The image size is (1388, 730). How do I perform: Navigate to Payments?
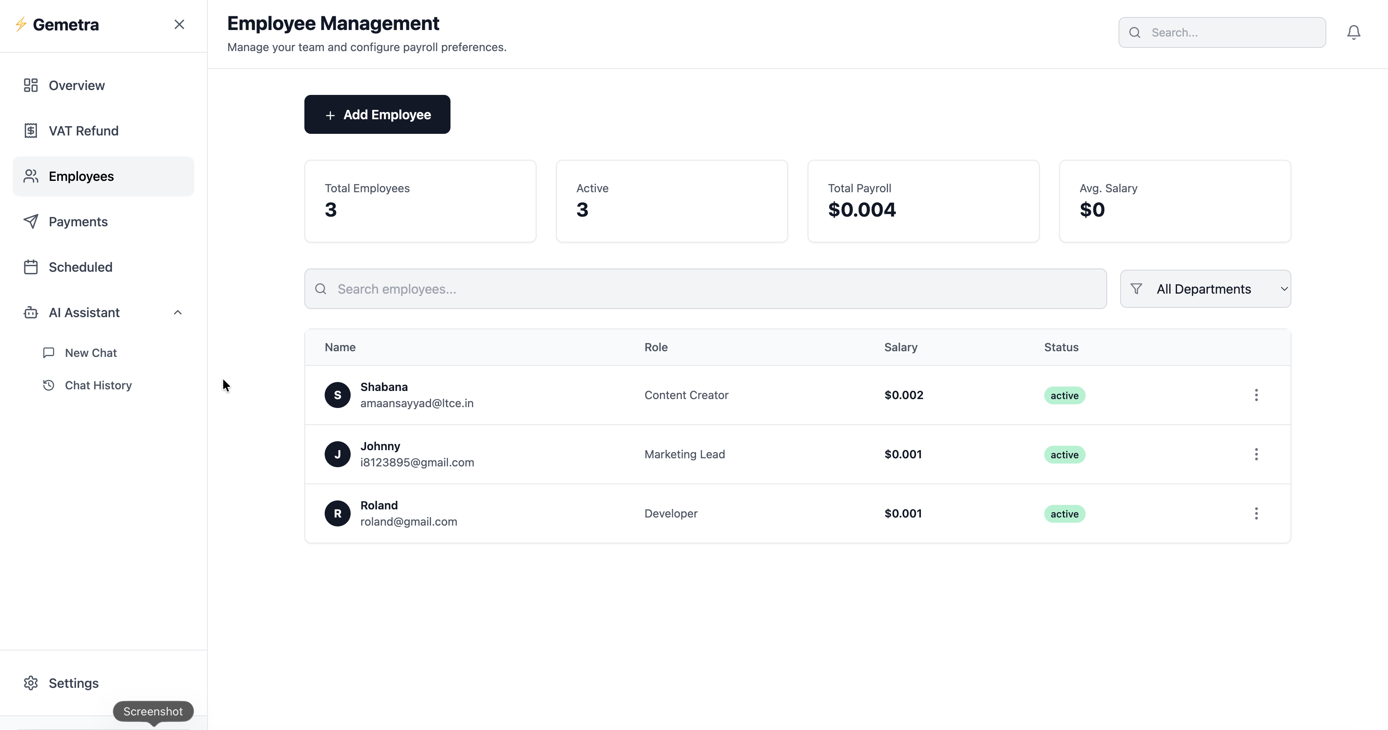[x=78, y=222]
